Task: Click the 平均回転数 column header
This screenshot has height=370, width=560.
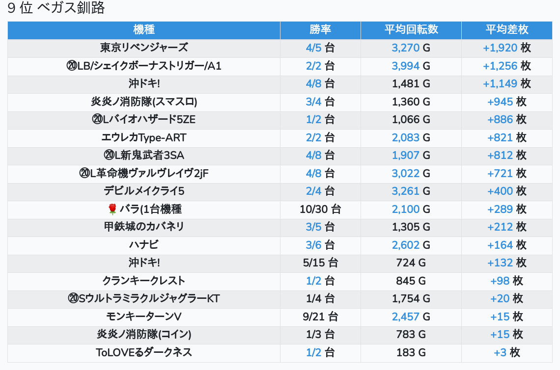Action: click(411, 30)
